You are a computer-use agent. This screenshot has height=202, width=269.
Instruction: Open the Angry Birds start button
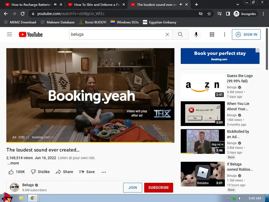point(7,198)
